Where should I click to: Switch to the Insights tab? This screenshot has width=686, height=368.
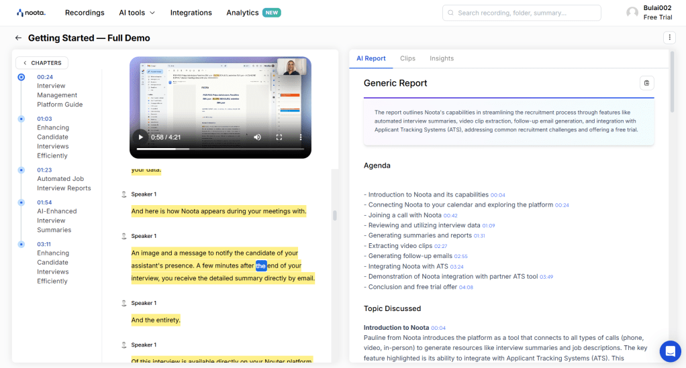442,58
